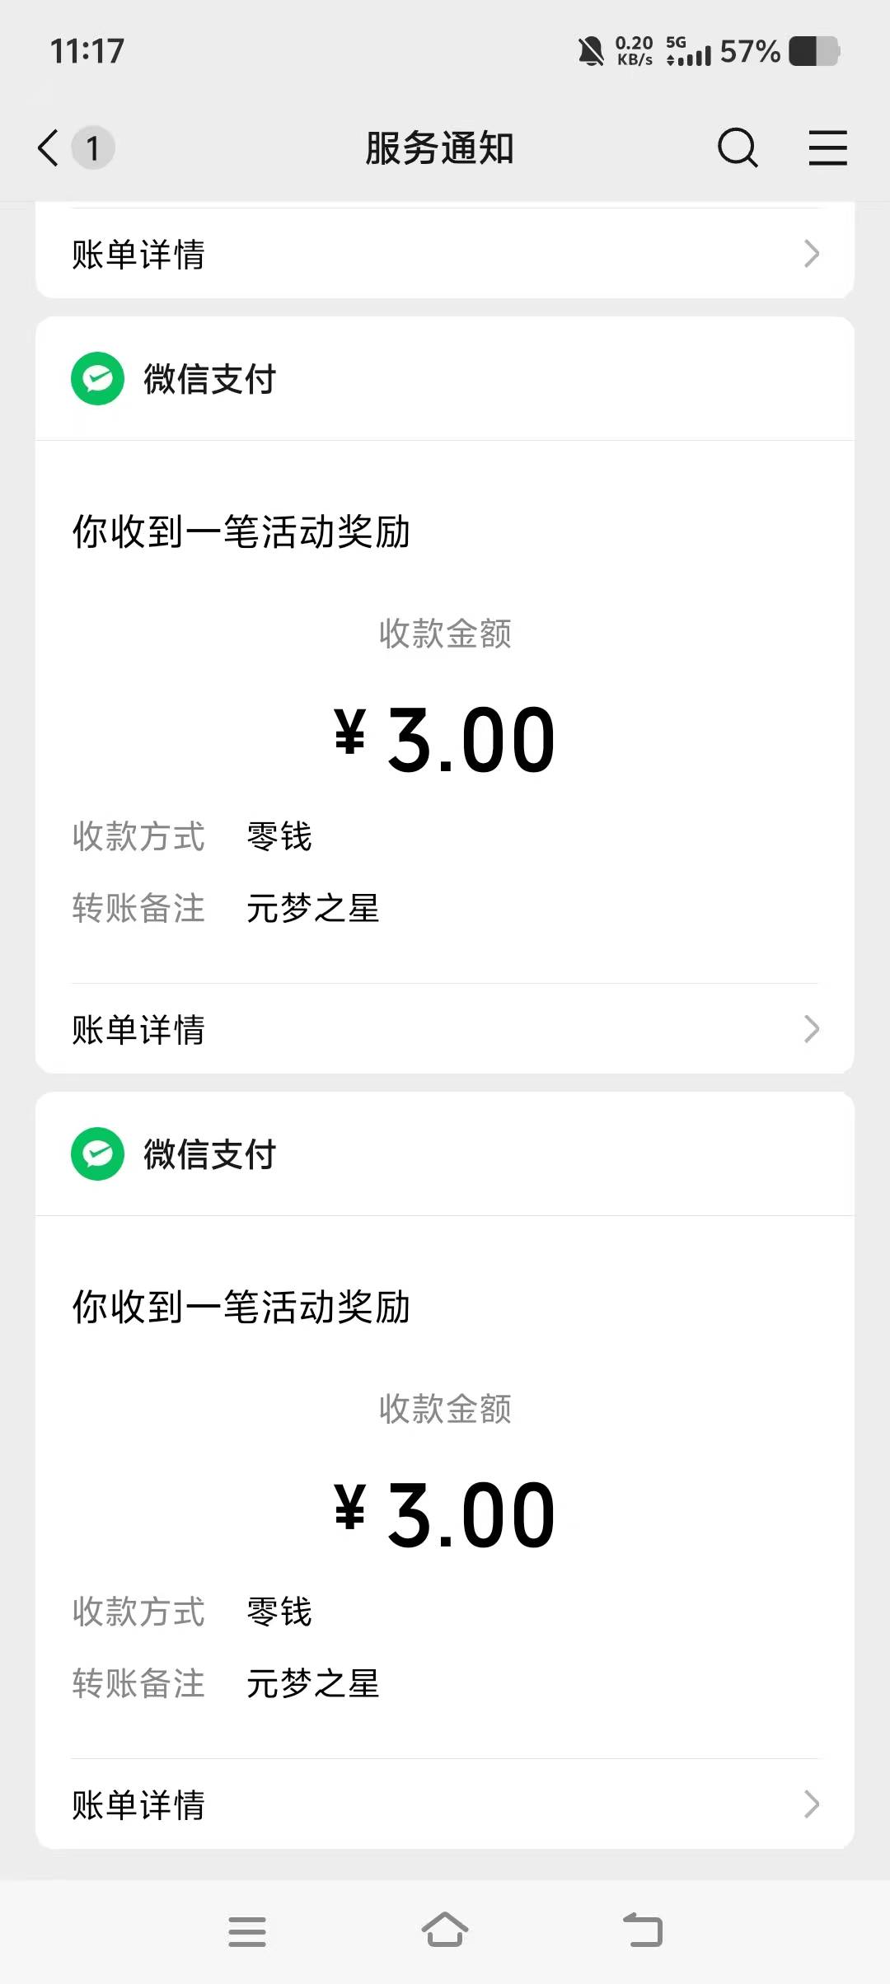The width and height of the screenshot is (890, 1984).
Task: Tap the WeChat Pay logo on the lower reward card
Action: pyautogui.click(x=98, y=1153)
